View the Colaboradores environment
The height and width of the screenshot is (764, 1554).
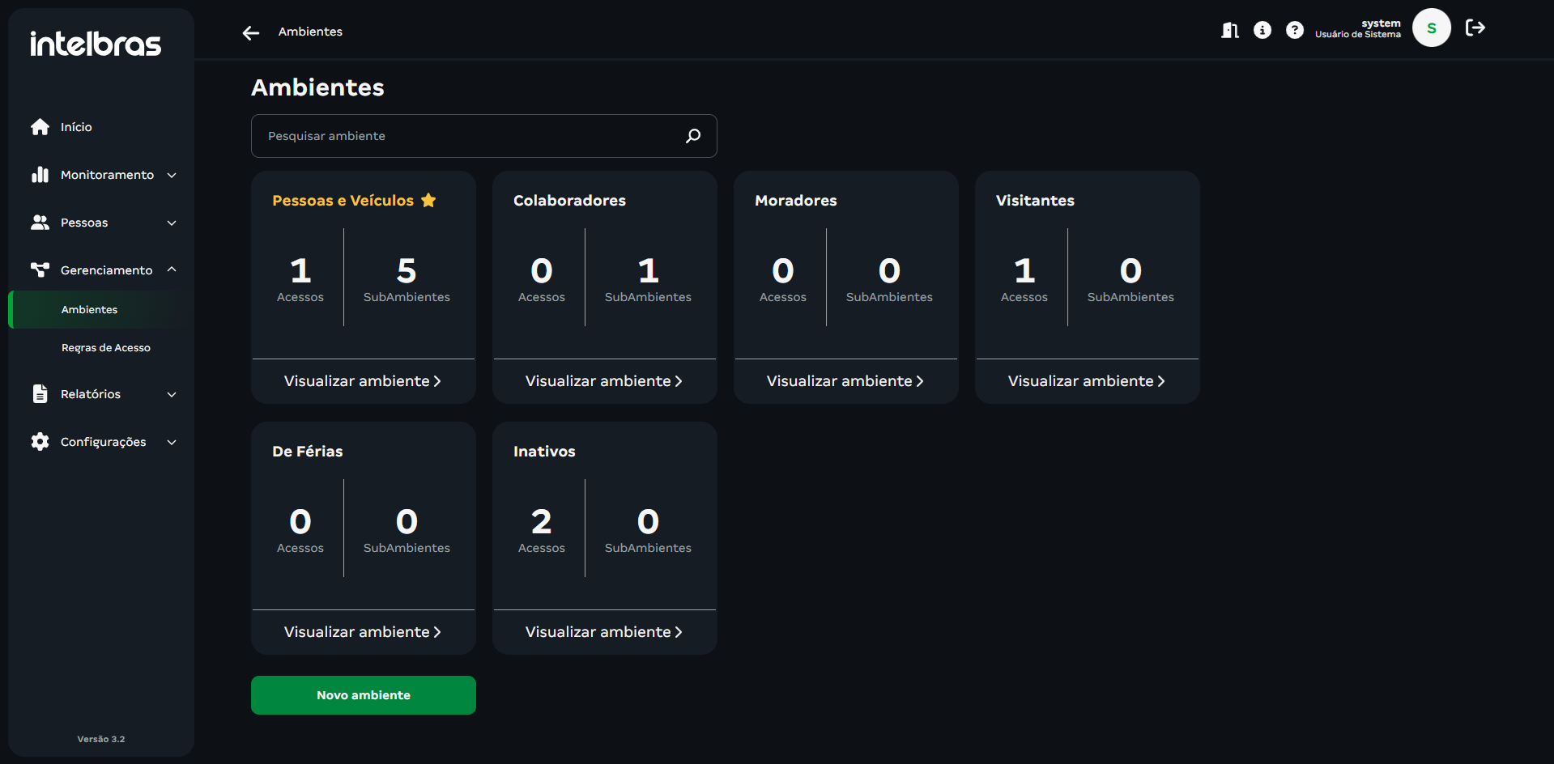[x=604, y=381]
